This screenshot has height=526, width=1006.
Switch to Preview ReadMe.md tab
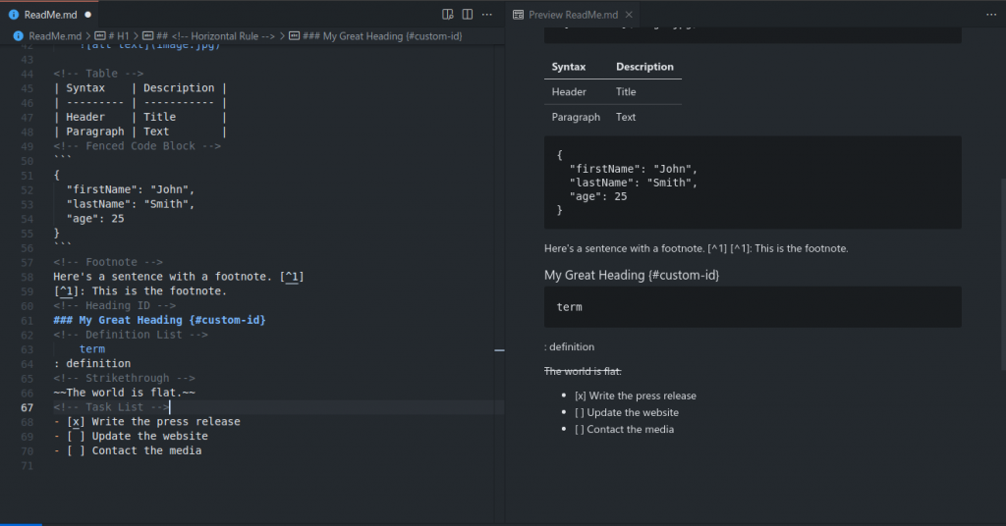573,14
